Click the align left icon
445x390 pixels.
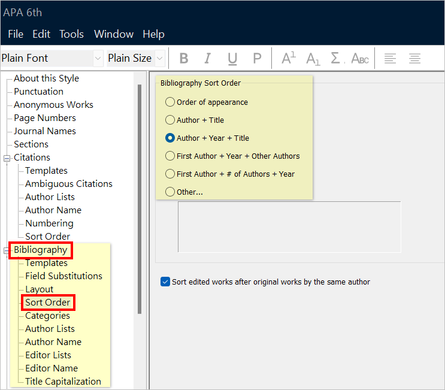point(390,59)
